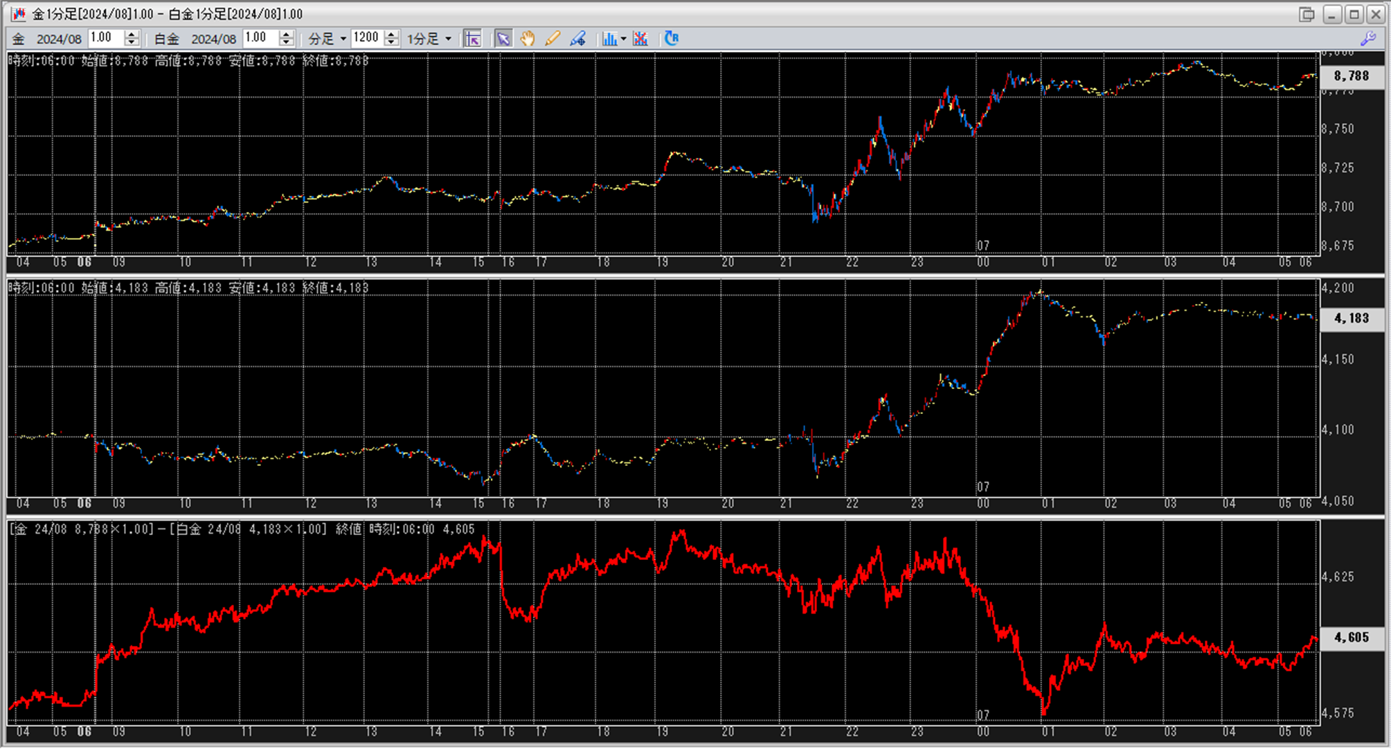Click the edit drawing objects tool
The image size is (1391, 749).
(x=578, y=39)
